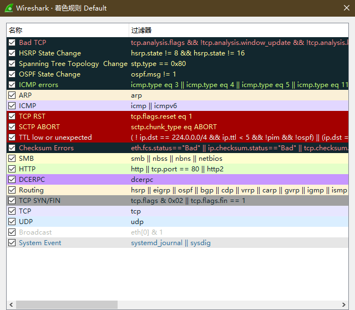Disable the Routing rule checkbox
Screen dimensions: 355x310
tap(12, 190)
